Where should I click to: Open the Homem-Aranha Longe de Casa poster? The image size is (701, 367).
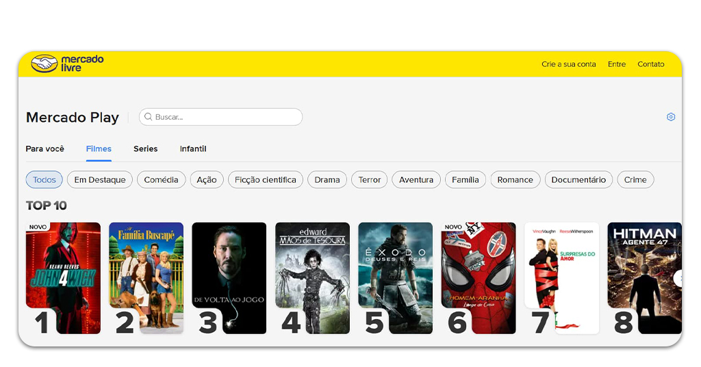point(479,274)
